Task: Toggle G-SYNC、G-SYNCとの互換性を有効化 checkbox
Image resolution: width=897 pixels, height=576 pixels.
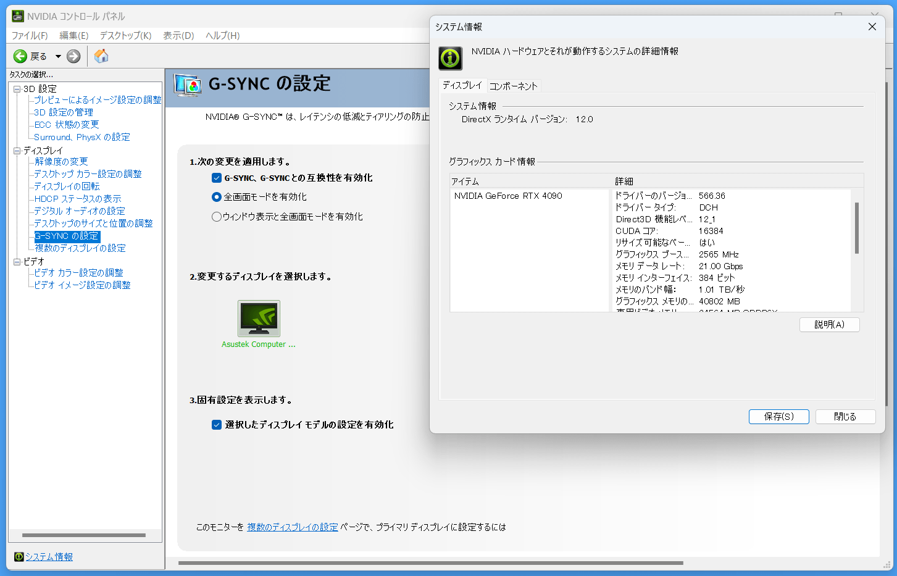Action: point(217,178)
